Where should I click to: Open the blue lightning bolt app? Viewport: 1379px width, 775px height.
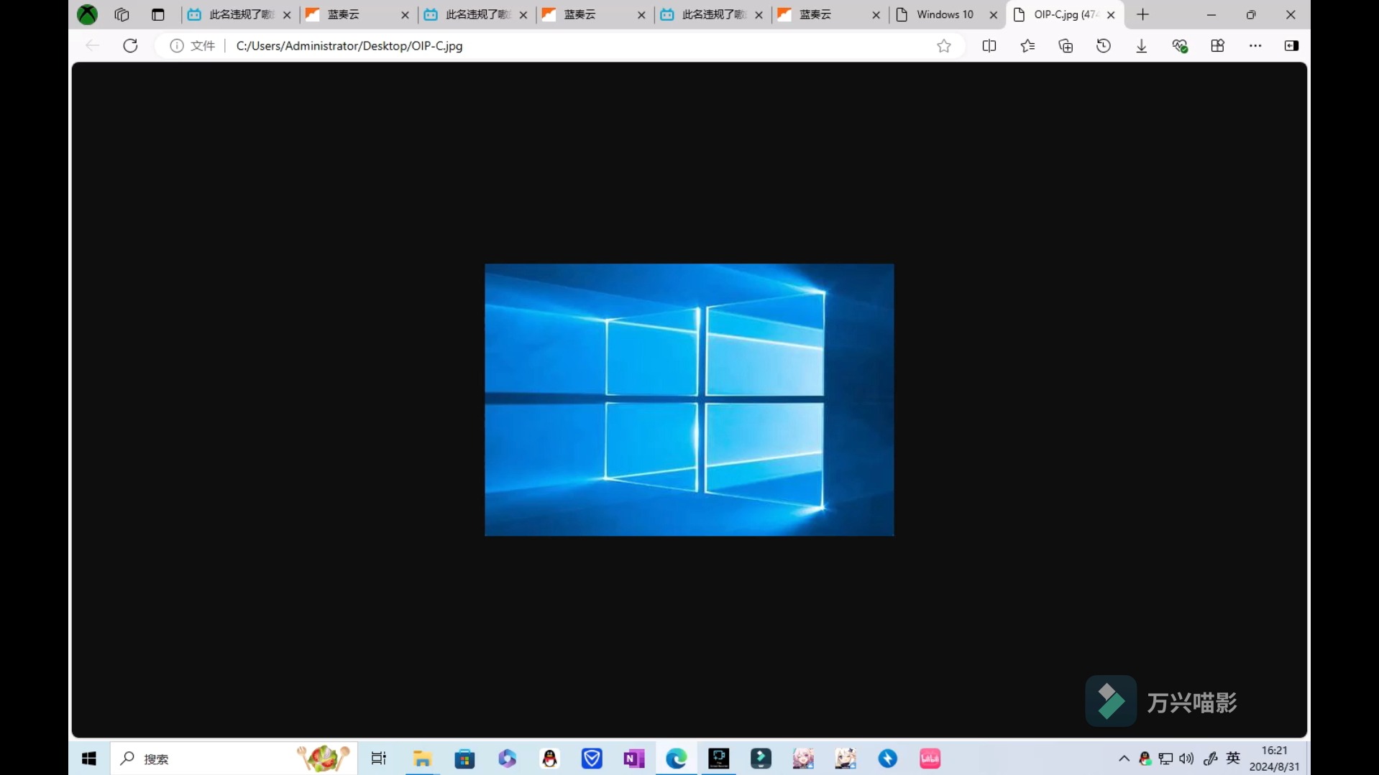[x=888, y=758]
